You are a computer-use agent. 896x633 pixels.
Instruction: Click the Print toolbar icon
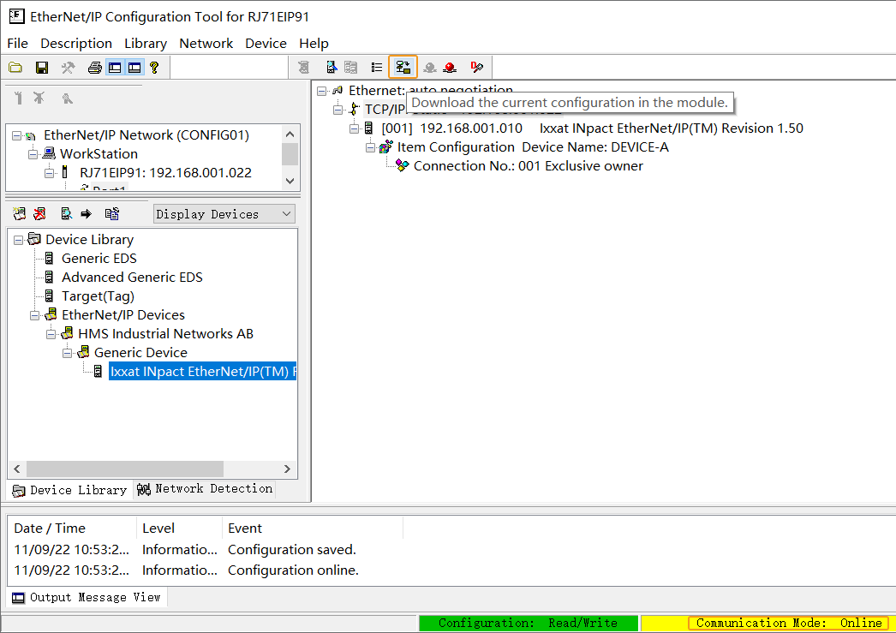[93, 67]
